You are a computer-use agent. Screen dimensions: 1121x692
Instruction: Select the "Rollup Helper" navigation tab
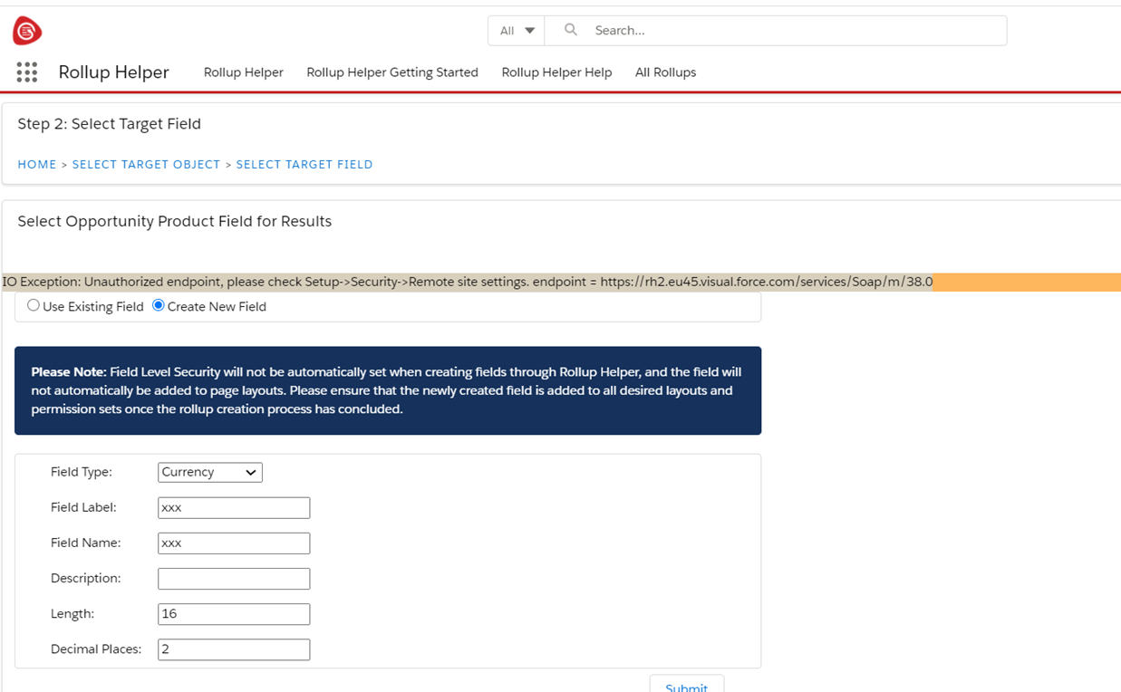coord(243,72)
